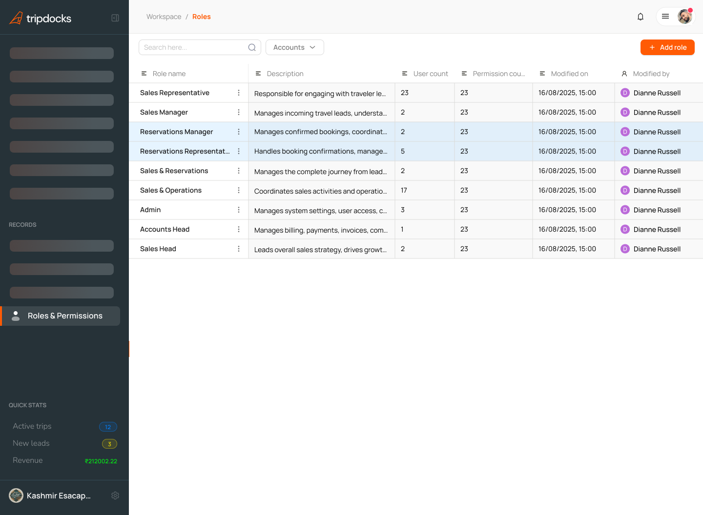Collapse the sidebar using the panel icon

click(x=115, y=18)
